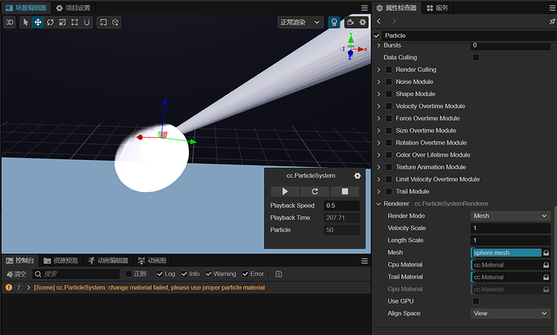Clear the console log
The image size is (557, 335).
[16, 274]
